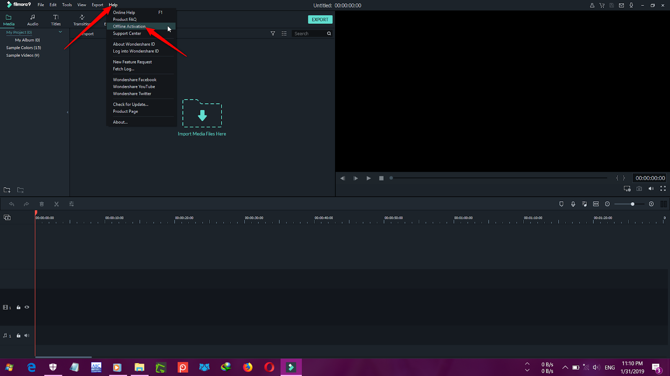Open Firefox from the taskbar

[x=248, y=367]
